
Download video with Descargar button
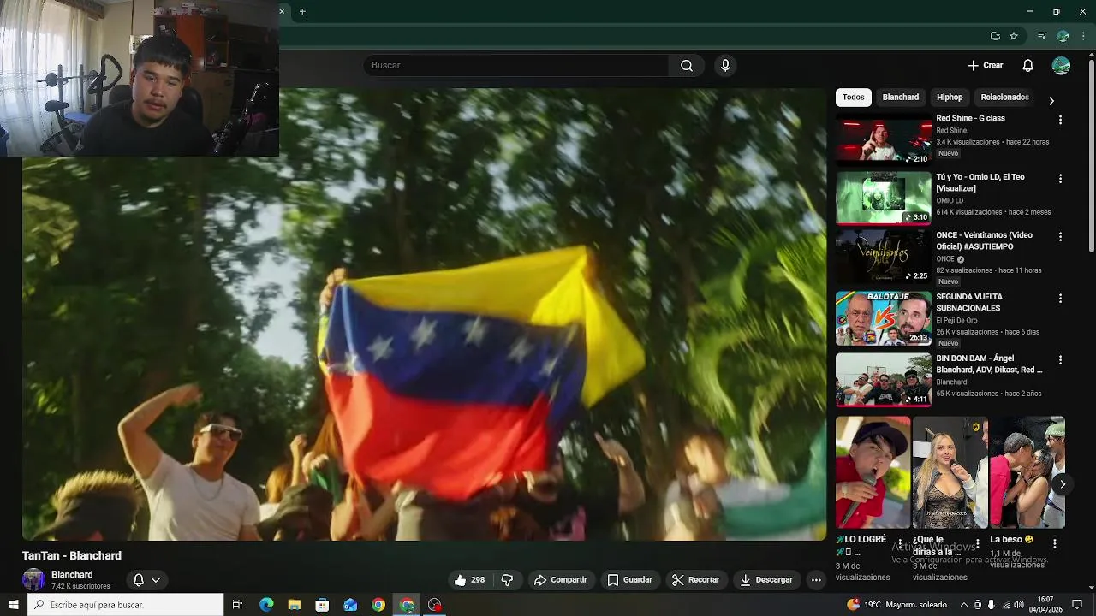766,580
